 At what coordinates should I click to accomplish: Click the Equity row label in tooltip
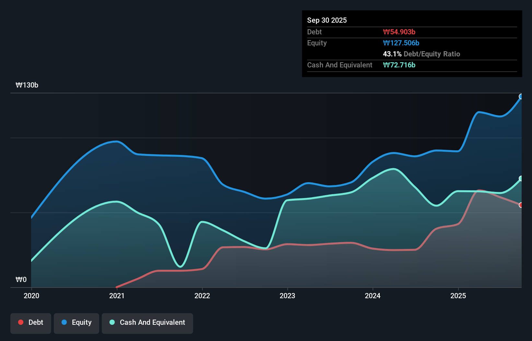[317, 43]
